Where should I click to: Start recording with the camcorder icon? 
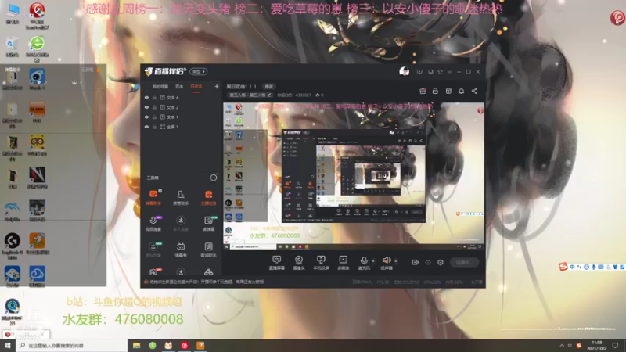[416, 262]
